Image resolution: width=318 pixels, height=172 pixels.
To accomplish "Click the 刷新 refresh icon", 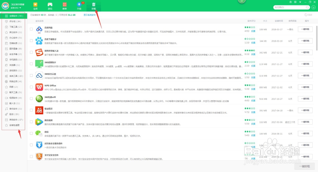I will click(x=306, y=15).
